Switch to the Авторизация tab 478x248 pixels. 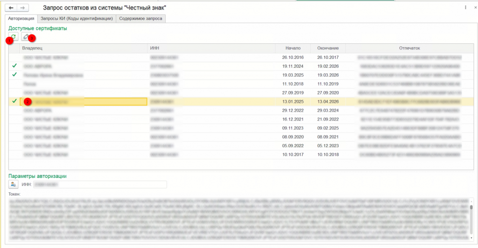21,18
